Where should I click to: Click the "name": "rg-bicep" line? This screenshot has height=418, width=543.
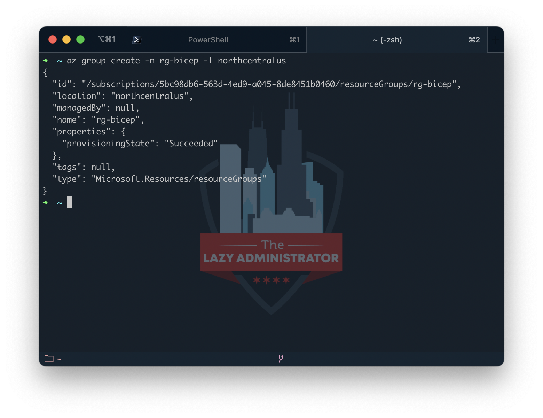tap(98, 120)
